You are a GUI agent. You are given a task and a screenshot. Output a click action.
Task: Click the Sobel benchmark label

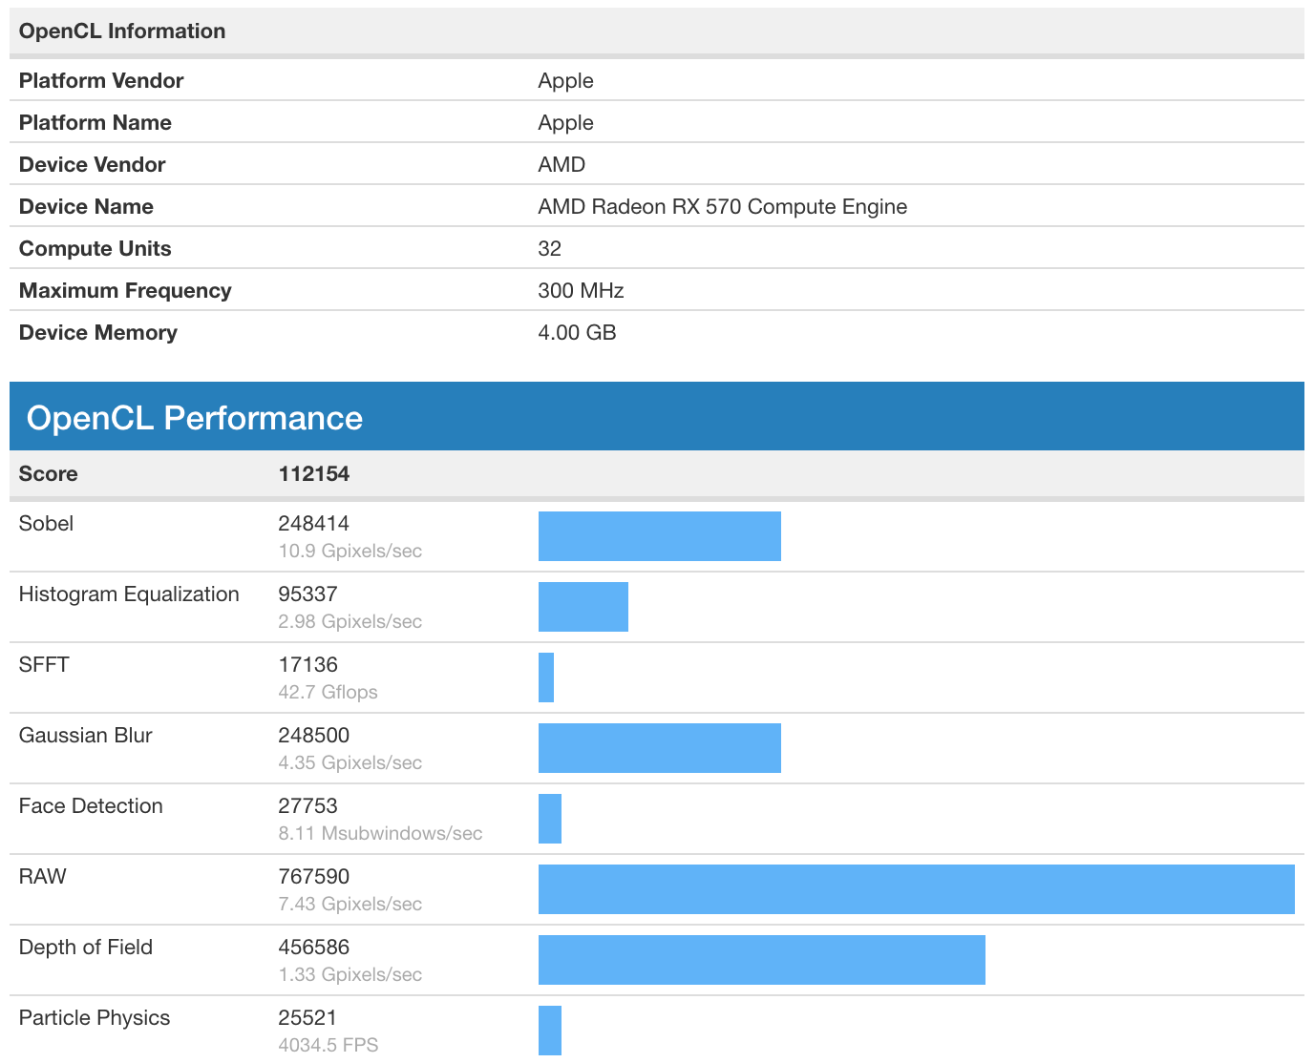46,523
